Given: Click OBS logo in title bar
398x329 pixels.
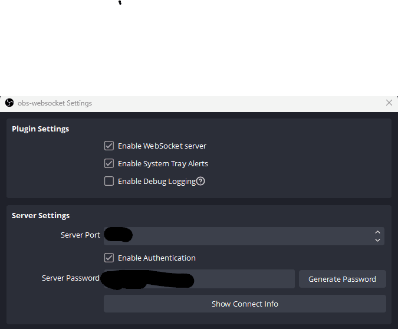Looking at the screenshot, I should 9,103.
